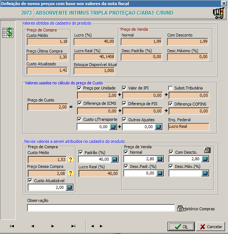The image size is (228, 234).
Task: Toggle the Custo Atualizável checkbox
Action: tap(30, 180)
